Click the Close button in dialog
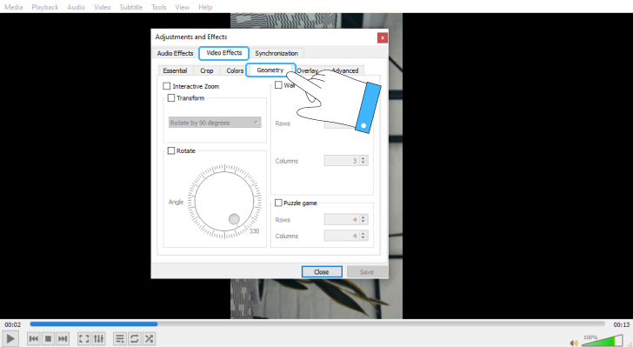 pos(322,272)
